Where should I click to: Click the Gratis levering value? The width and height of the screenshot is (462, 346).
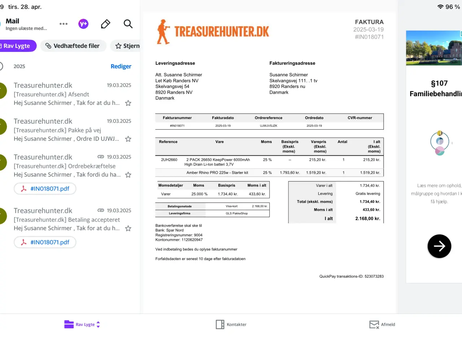point(368,194)
